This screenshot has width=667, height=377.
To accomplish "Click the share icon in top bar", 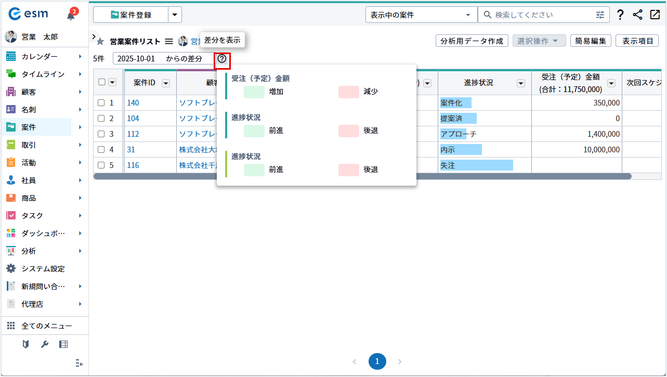I will pos(637,15).
